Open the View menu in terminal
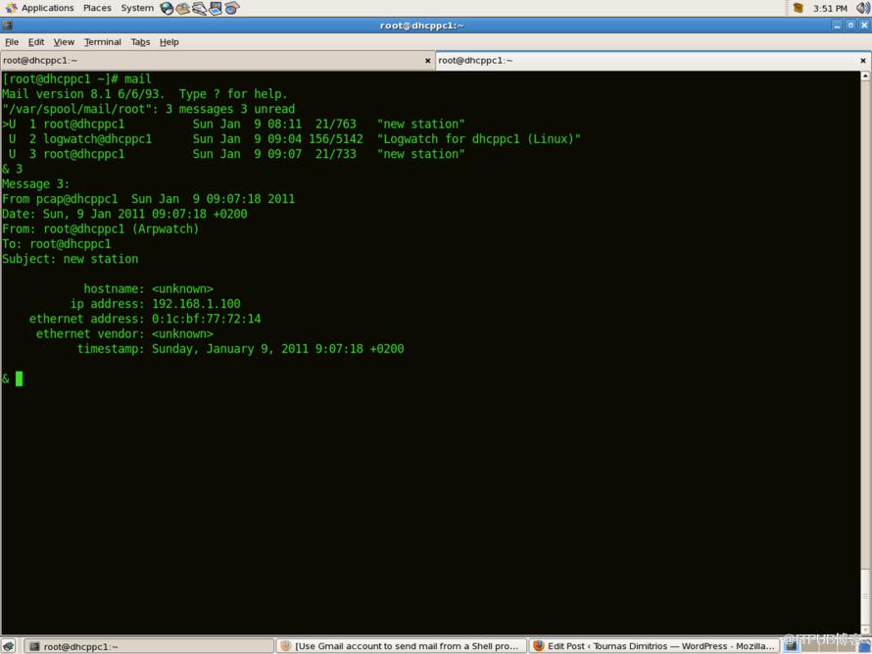872x654 pixels. [x=64, y=42]
